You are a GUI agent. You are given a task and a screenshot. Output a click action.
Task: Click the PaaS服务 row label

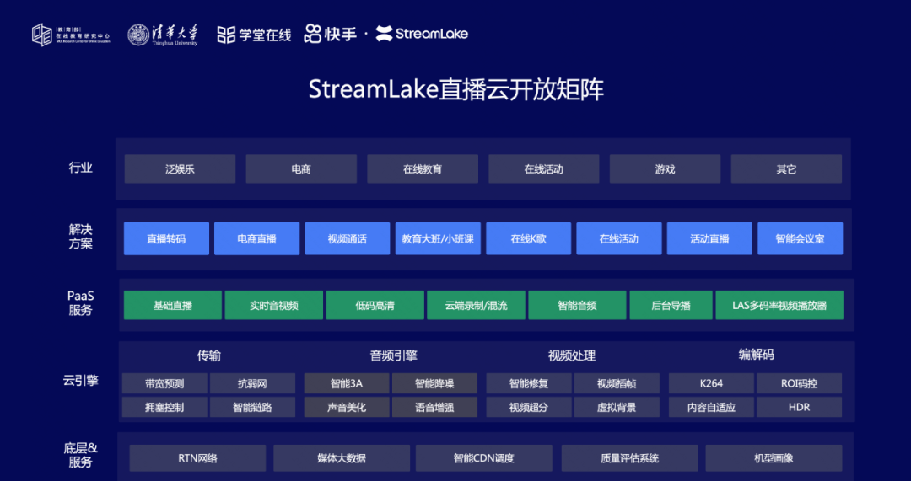click(81, 303)
